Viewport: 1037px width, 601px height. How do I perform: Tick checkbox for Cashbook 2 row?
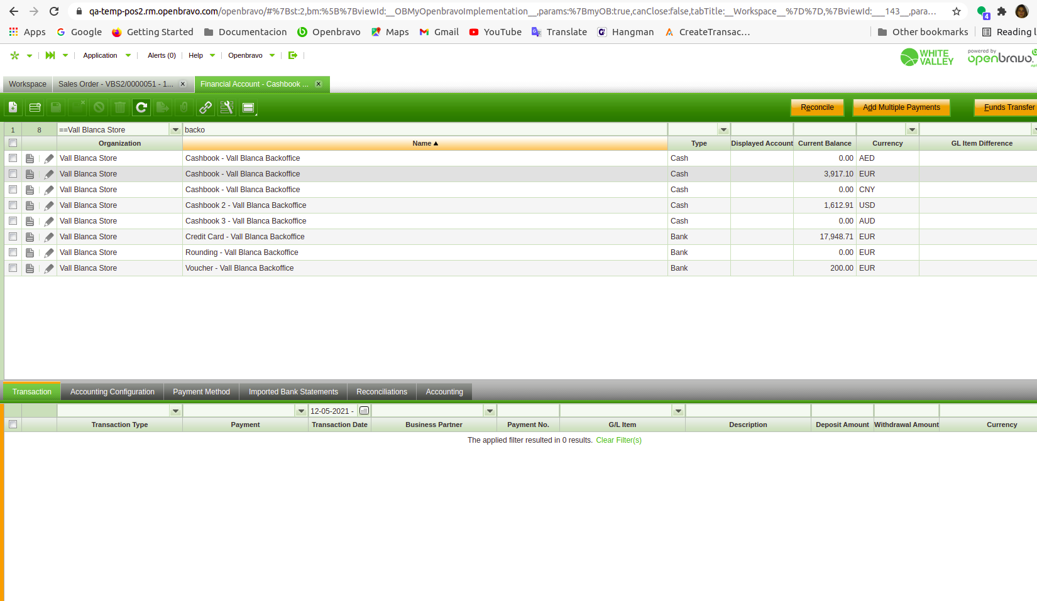click(x=13, y=205)
